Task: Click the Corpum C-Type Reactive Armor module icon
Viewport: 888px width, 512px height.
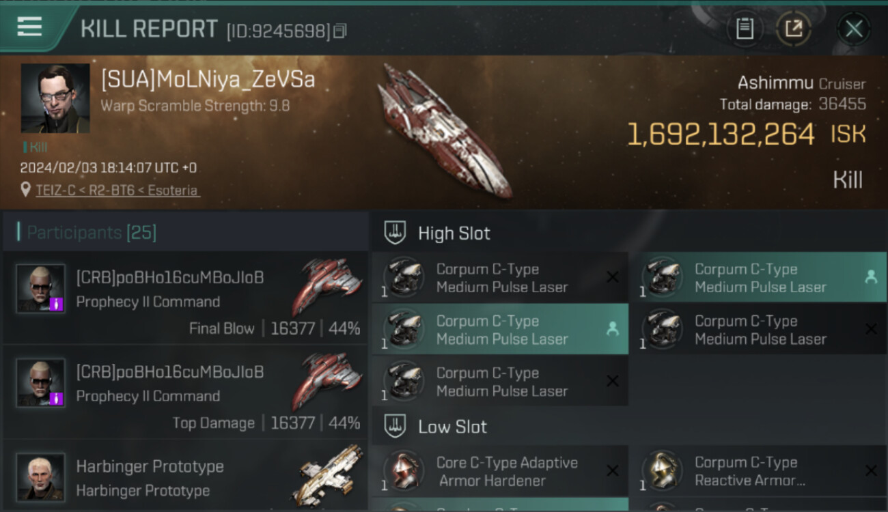Action: [x=663, y=470]
